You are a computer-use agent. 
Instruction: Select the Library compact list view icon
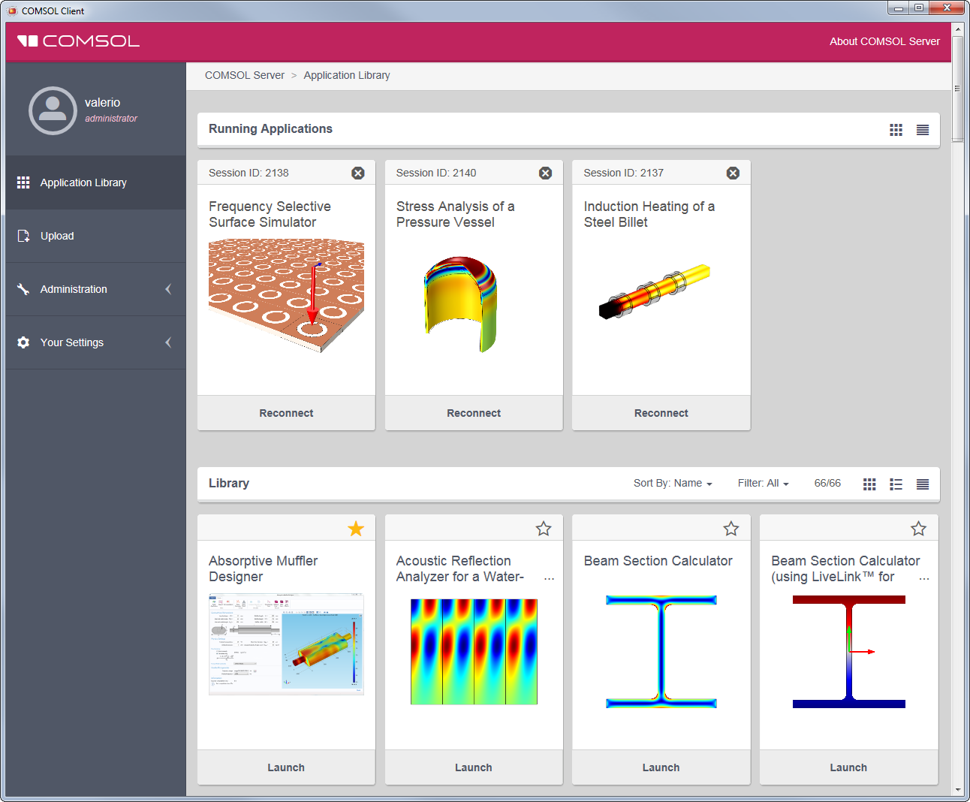922,484
